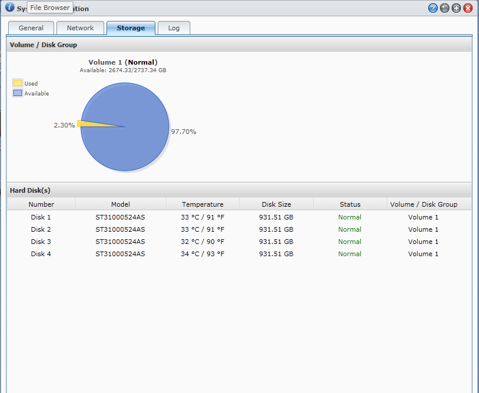Click the blue help question mark icon

pyautogui.click(x=432, y=8)
